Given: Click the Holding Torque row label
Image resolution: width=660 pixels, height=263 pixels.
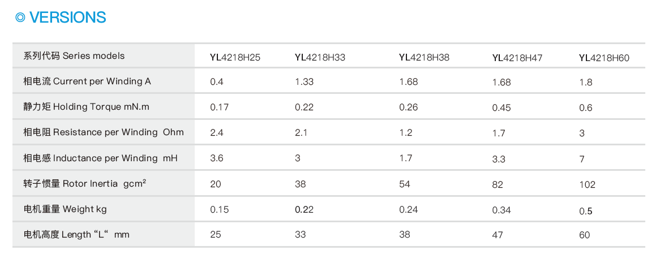Looking at the screenshot, I should (x=86, y=107).
